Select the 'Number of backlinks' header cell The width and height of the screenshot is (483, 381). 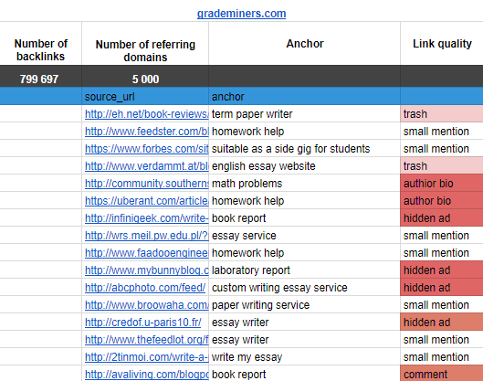coord(41,44)
